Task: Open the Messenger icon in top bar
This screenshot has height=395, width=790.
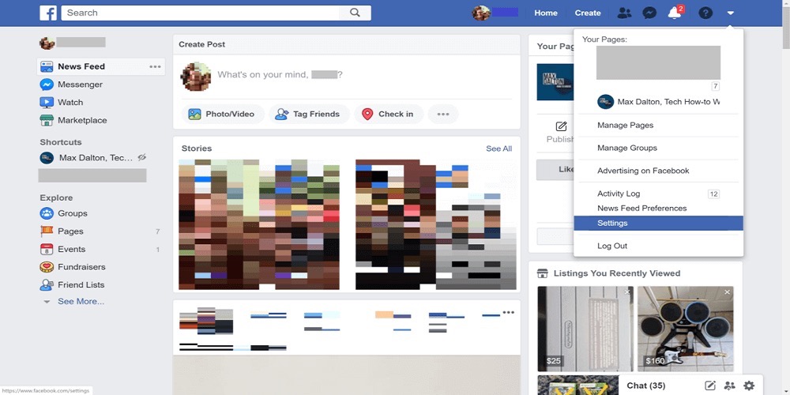Action: coord(649,13)
